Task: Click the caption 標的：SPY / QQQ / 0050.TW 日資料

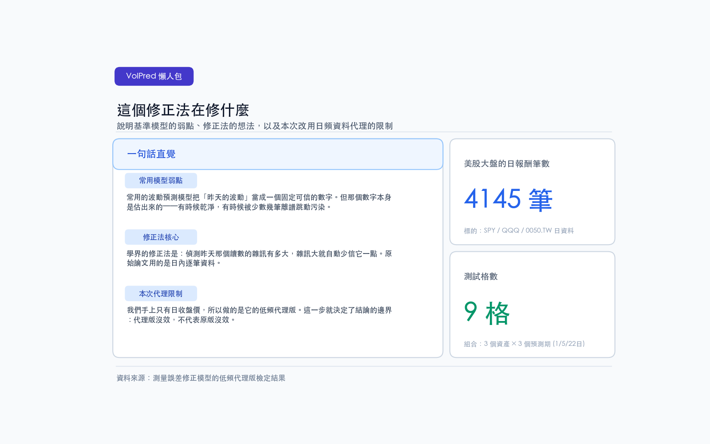Action: 519,230
